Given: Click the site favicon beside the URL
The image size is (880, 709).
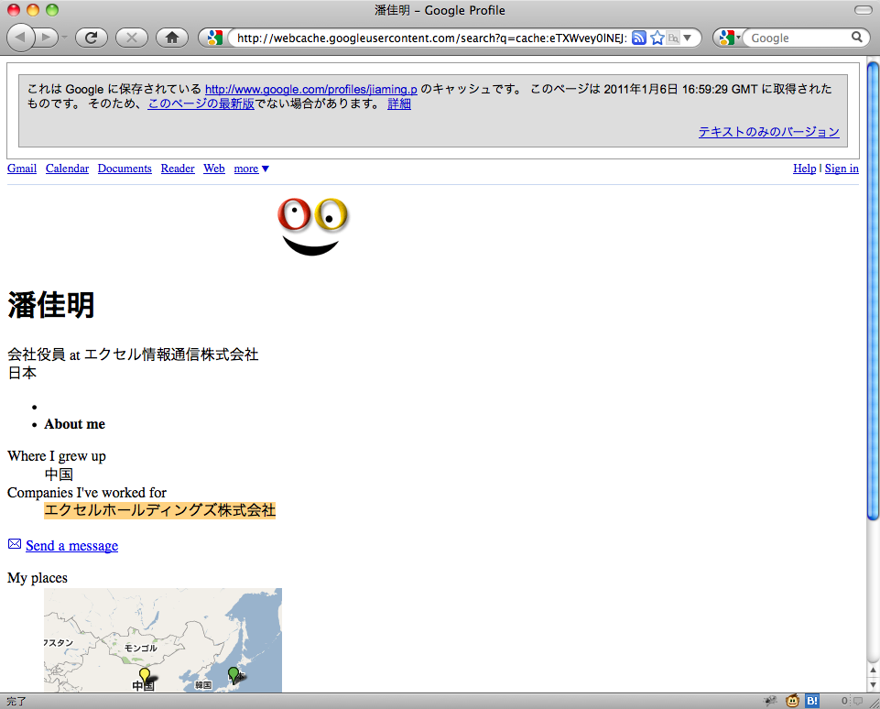Looking at the screenshot, I should tap(214, 38).
